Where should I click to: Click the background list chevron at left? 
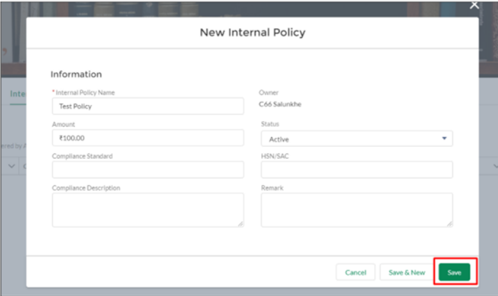point(12,166)
